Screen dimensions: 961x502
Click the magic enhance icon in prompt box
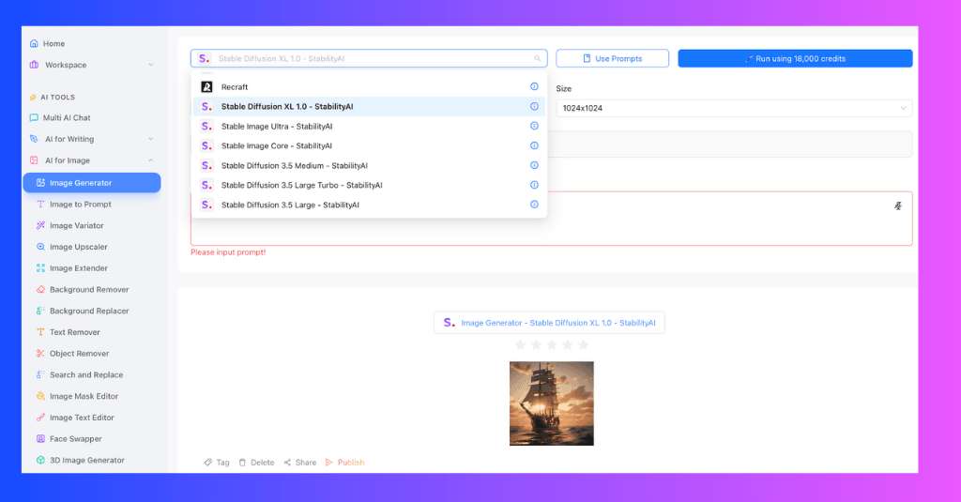898,205
